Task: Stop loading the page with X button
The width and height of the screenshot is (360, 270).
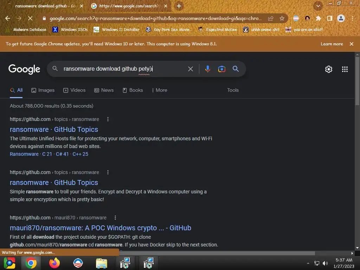Action: click(30, 18)
